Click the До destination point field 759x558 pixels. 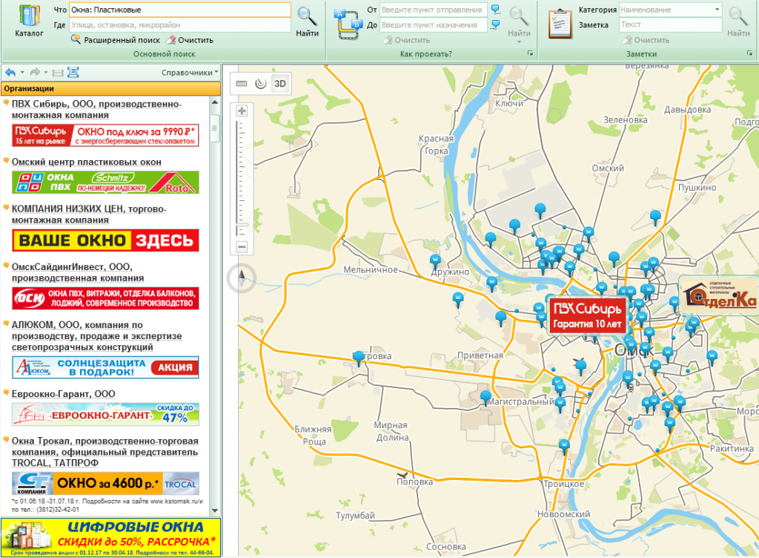click(x=433, y=24)
